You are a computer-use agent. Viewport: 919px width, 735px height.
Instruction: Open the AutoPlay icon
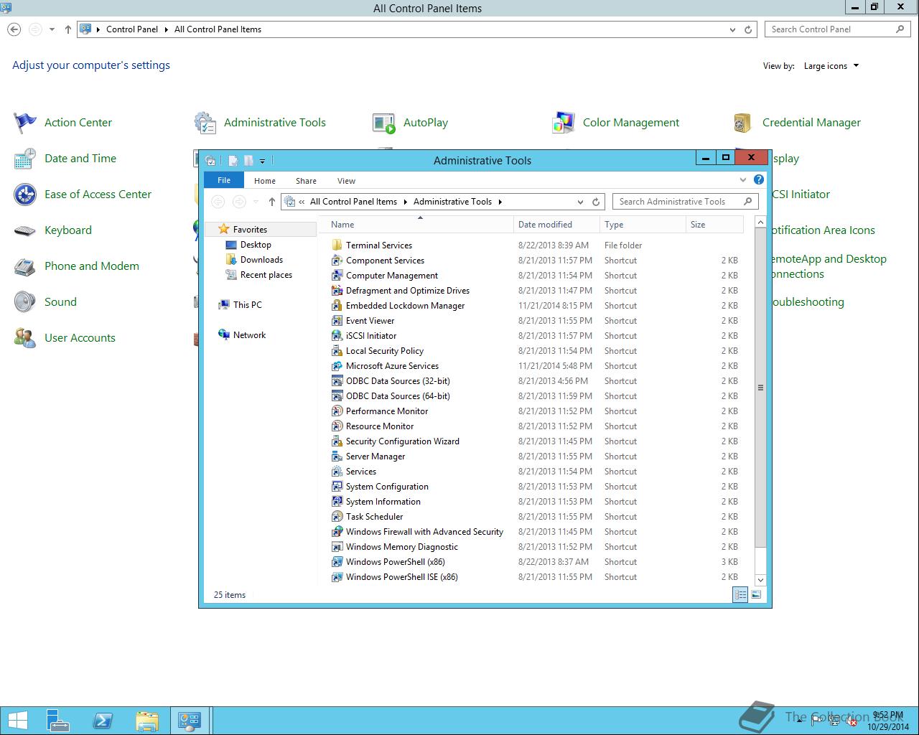384,123
